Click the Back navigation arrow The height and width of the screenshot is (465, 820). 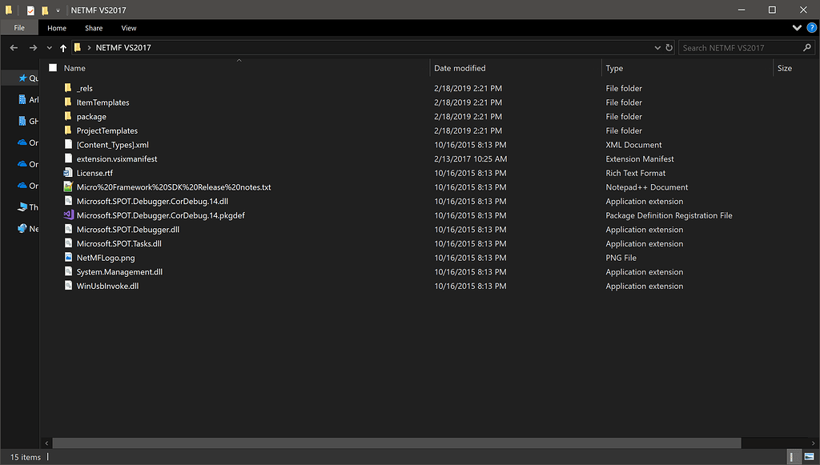[14, 48]
